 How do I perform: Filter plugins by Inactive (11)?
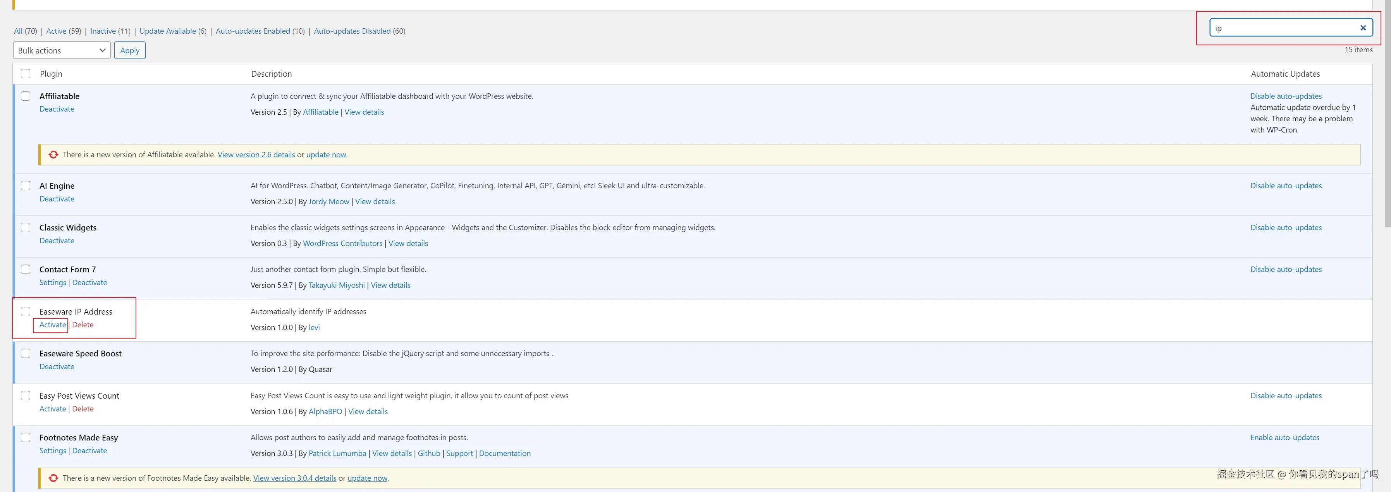103,31
